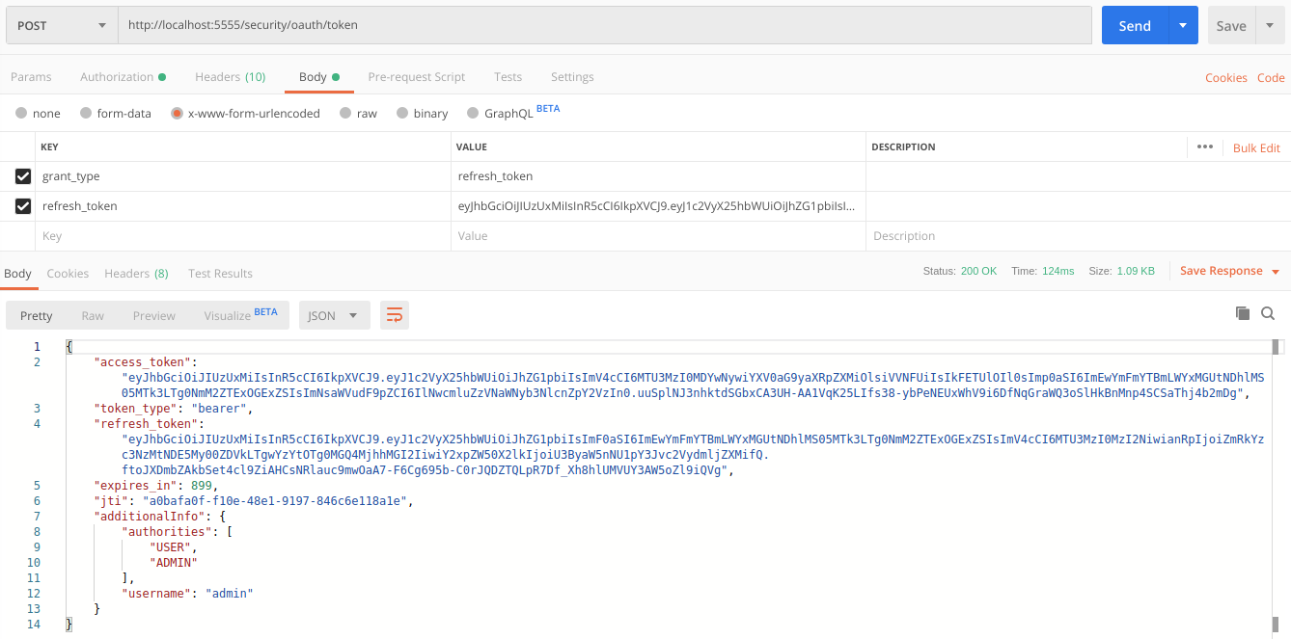Viewport: 1291px width, 639px height.
Task: Expand the Save Response dropdown
Action: point(1276,272)
